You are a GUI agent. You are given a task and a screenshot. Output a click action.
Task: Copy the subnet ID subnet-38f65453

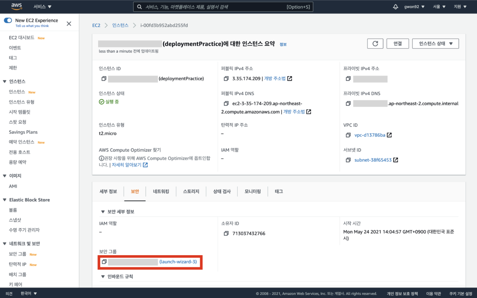point(348,160)
